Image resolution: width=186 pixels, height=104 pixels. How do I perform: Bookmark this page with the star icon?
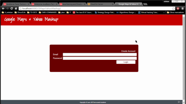click(x=173, y=8)
